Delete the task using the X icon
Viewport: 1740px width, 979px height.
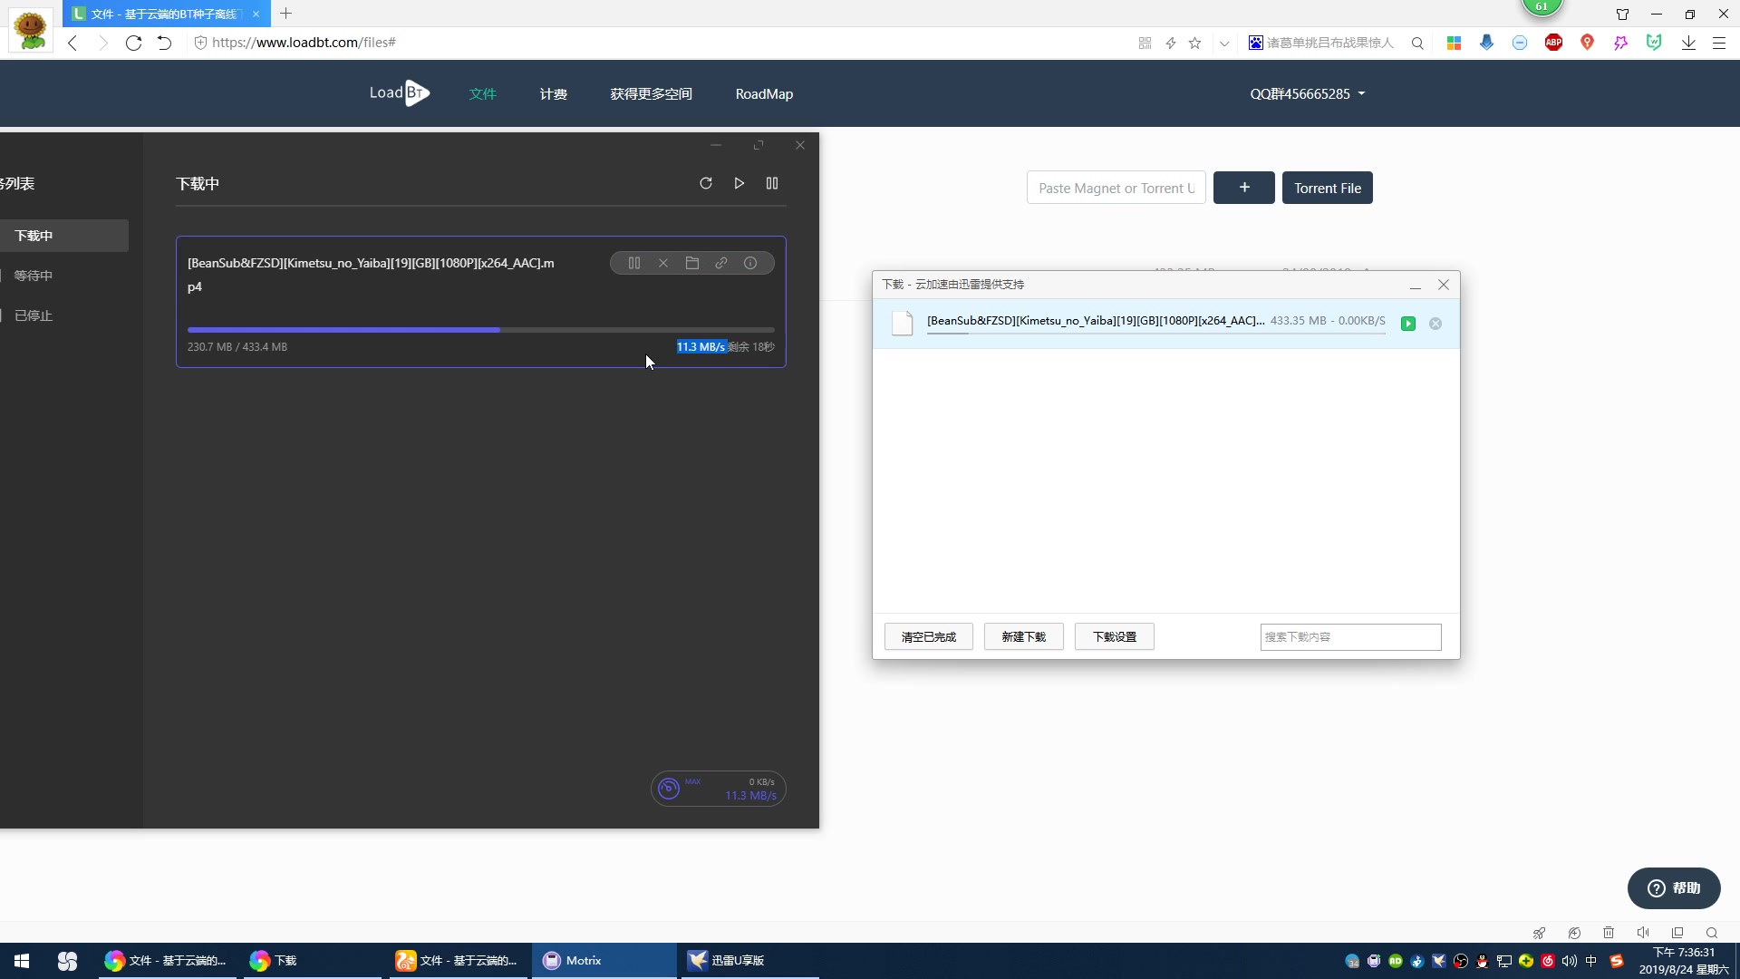click(663, 263)
